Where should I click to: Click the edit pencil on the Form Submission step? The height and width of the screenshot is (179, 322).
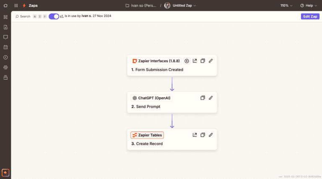(x=211, y=61)
